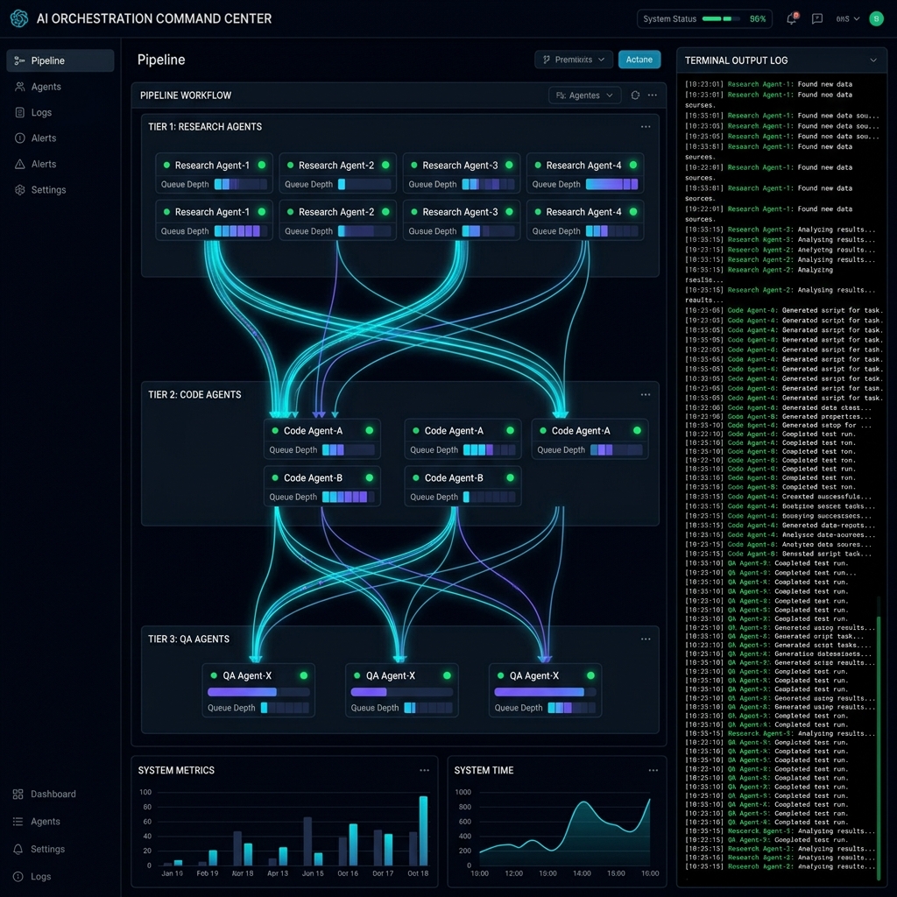Open the notifications bell icon
This screenshot has height=897, width=897.
click(792, 18)
